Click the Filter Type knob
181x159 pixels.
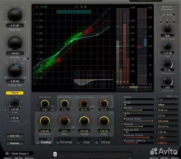[x=167, y=29]
